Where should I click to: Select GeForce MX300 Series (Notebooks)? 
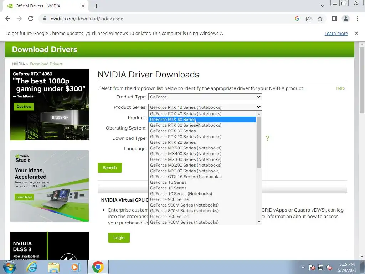202,159
